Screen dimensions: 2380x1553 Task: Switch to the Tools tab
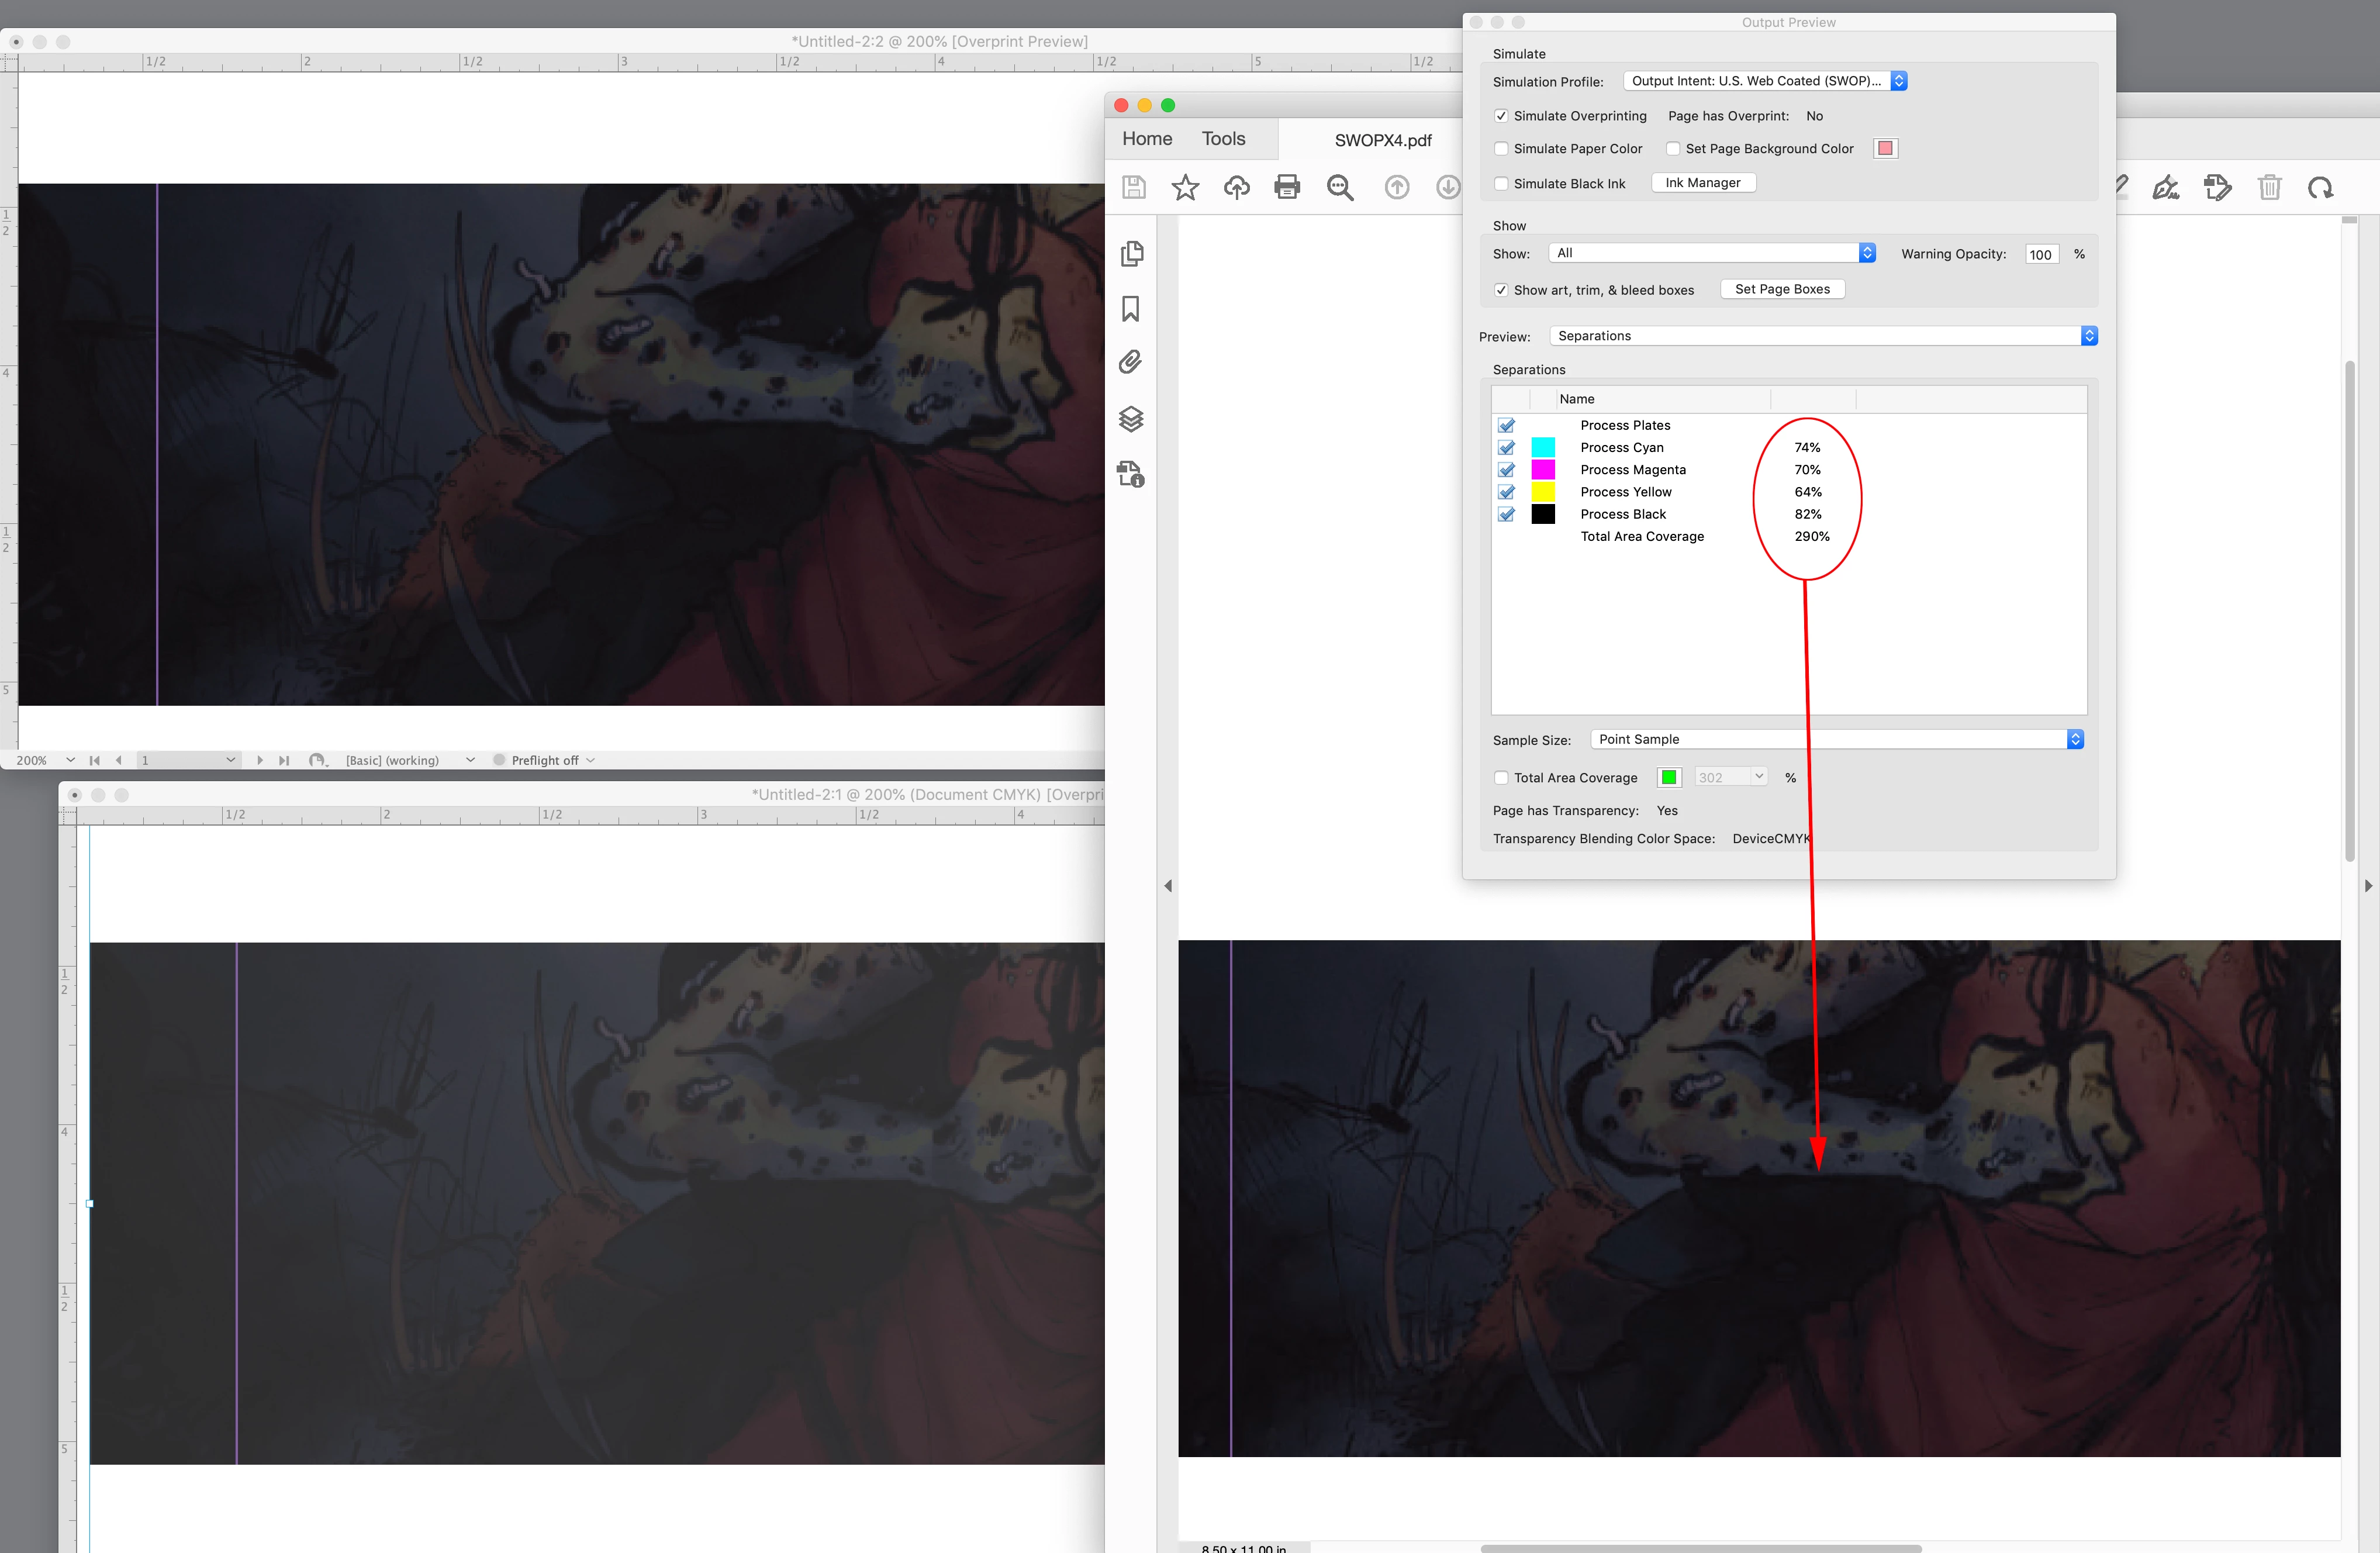click(x=1223, y=139)
